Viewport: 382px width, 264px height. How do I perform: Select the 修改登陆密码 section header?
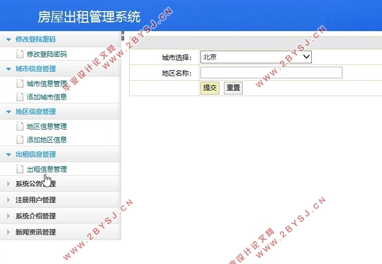(x=60, y=39)
